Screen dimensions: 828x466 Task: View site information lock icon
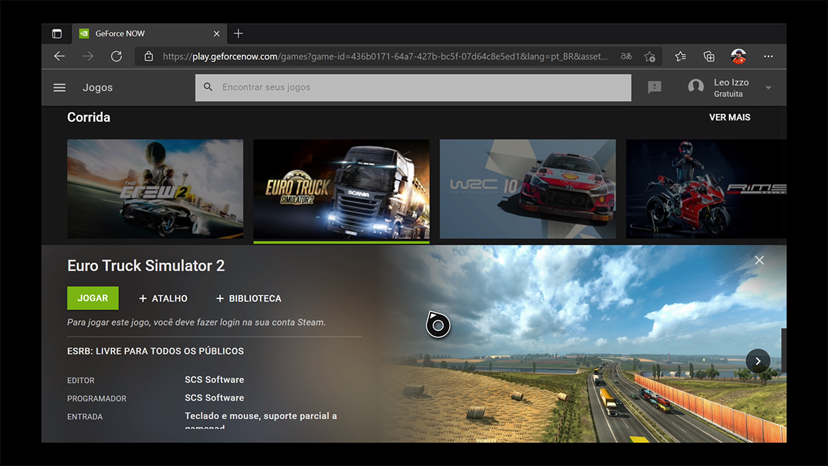[149, 56]
